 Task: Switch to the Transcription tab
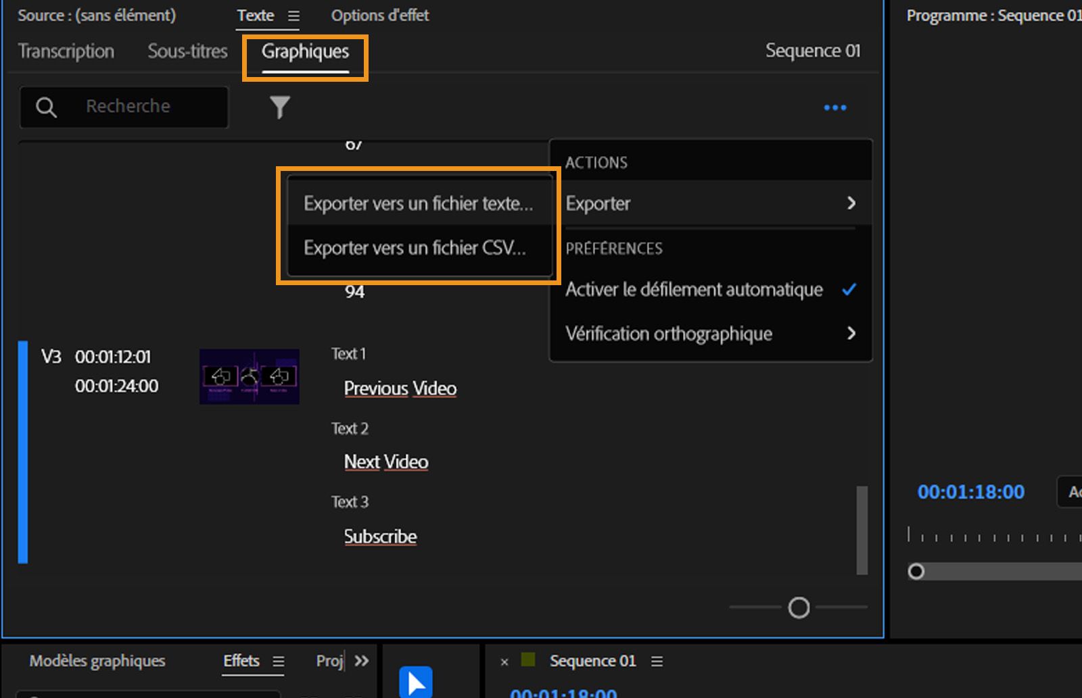tap(66, 51)
